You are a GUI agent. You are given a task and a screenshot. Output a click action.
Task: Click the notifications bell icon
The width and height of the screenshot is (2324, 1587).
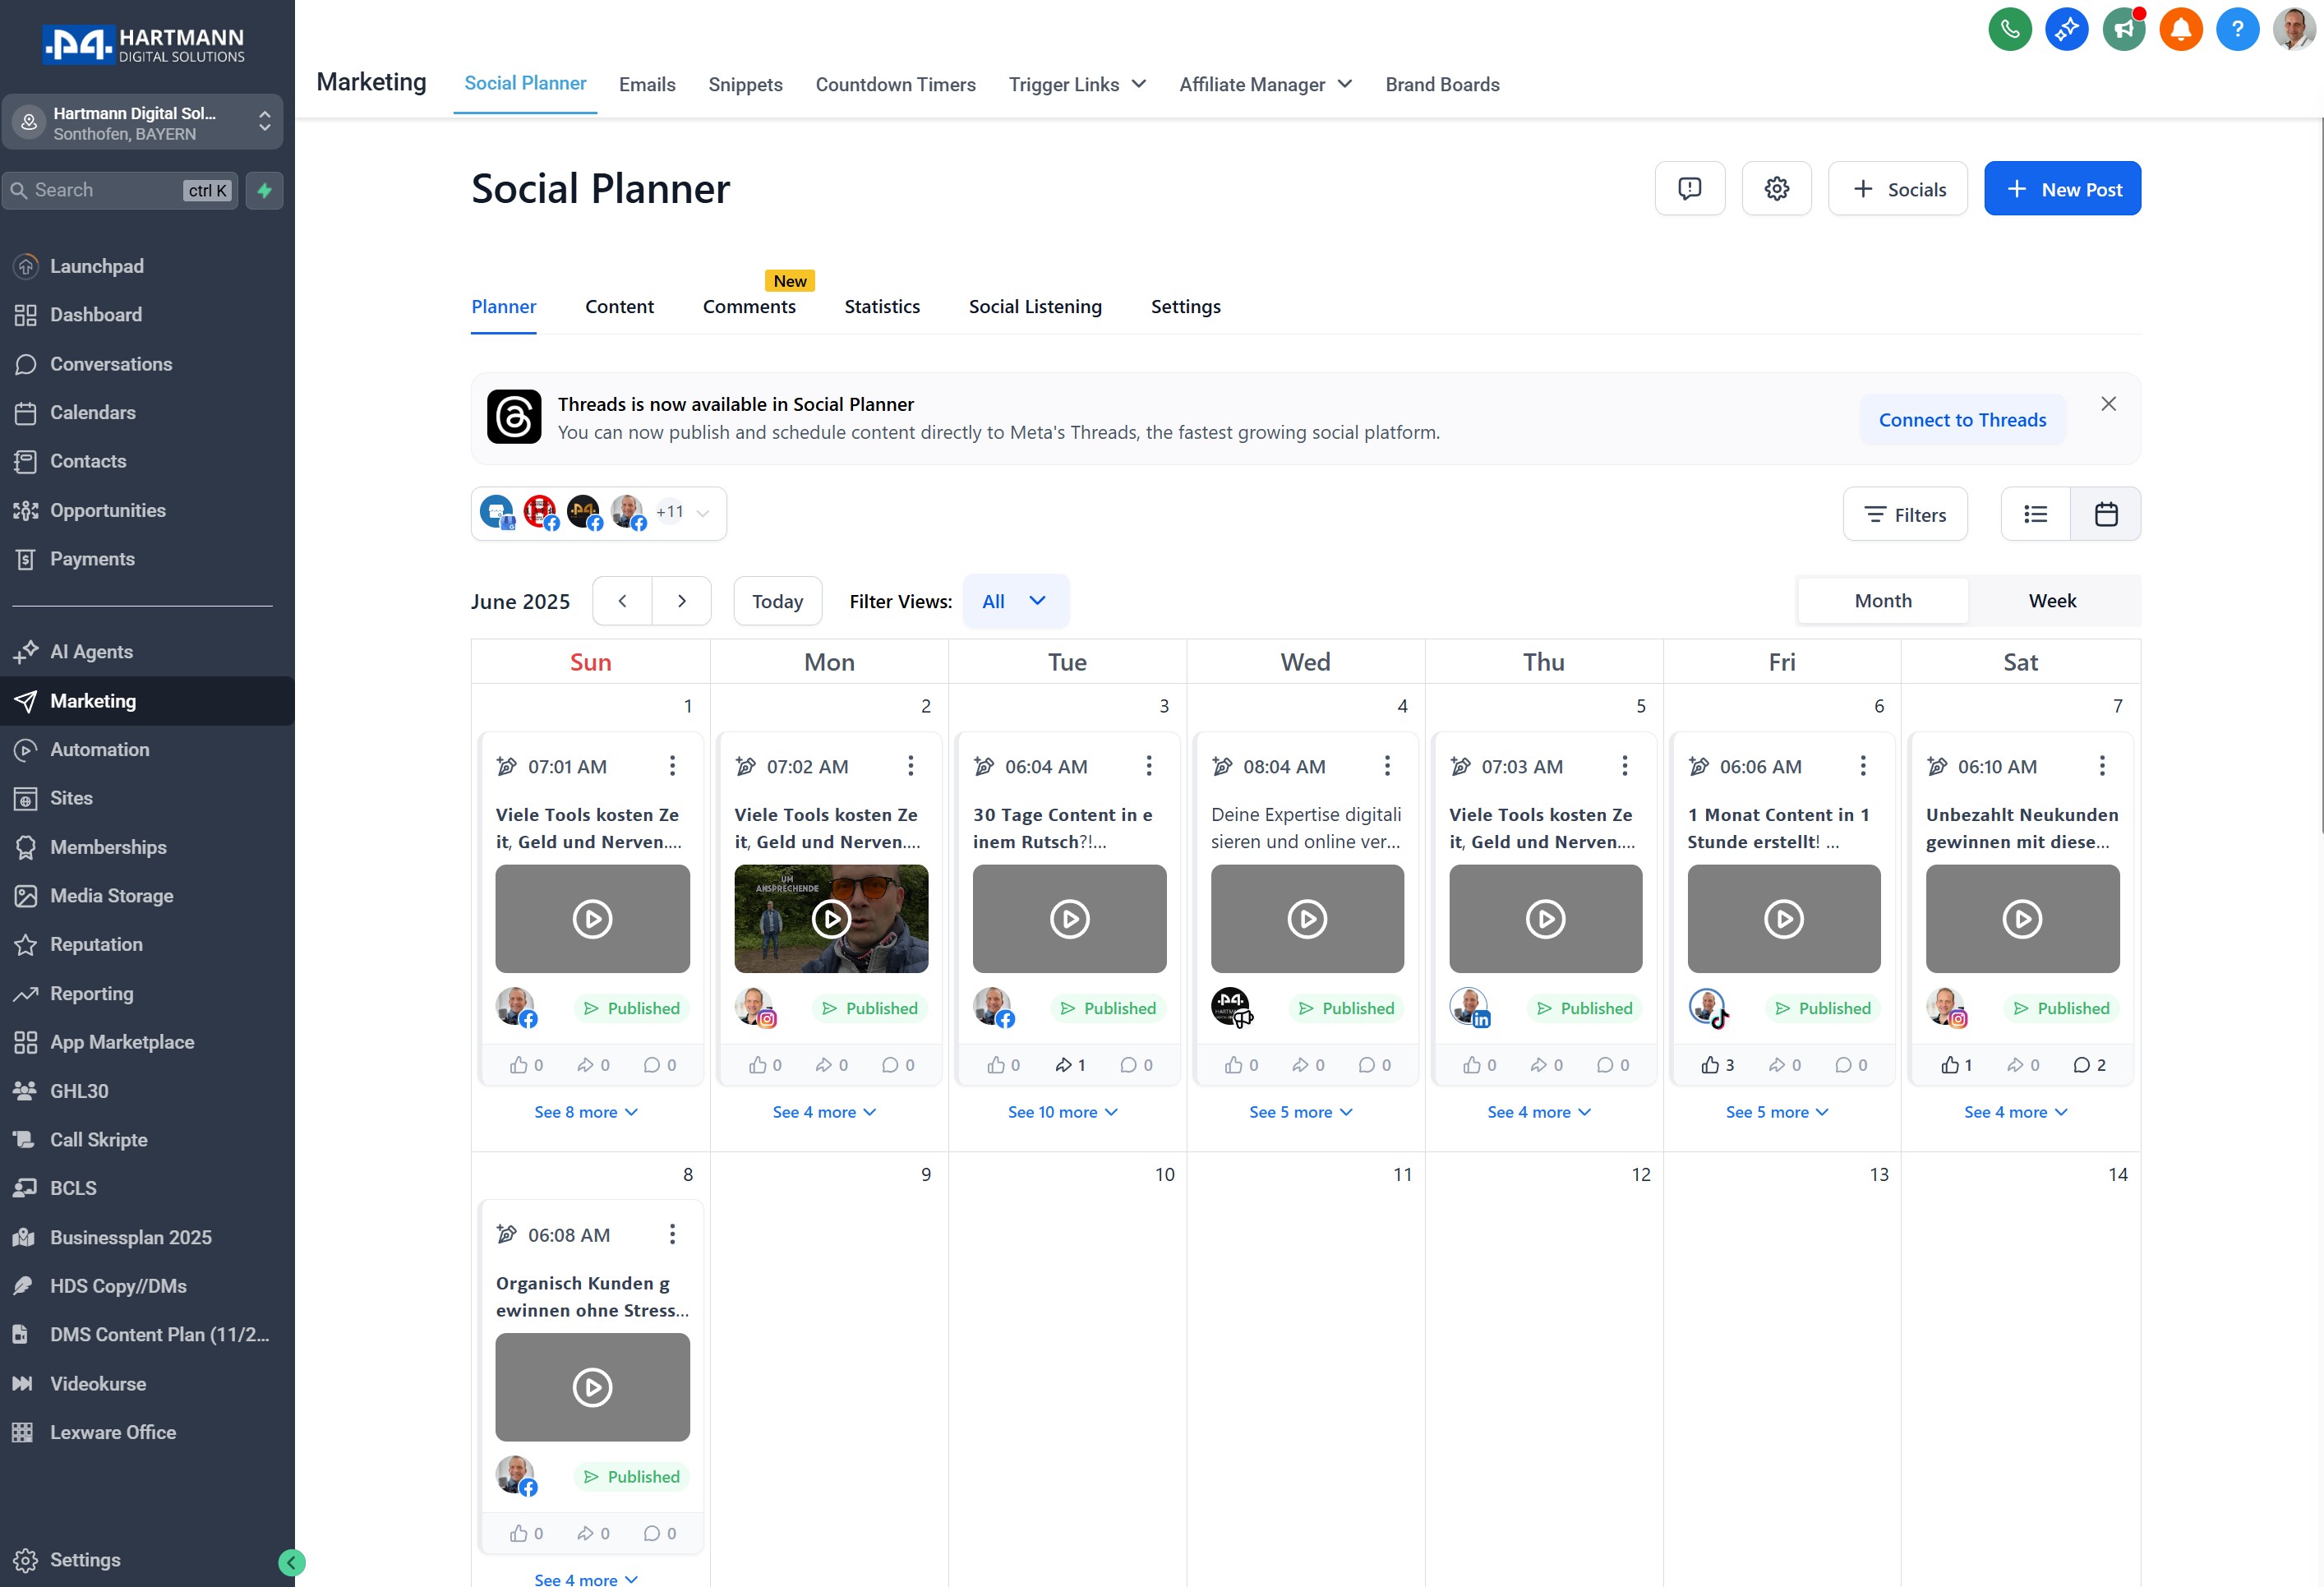click(2180, 28)
